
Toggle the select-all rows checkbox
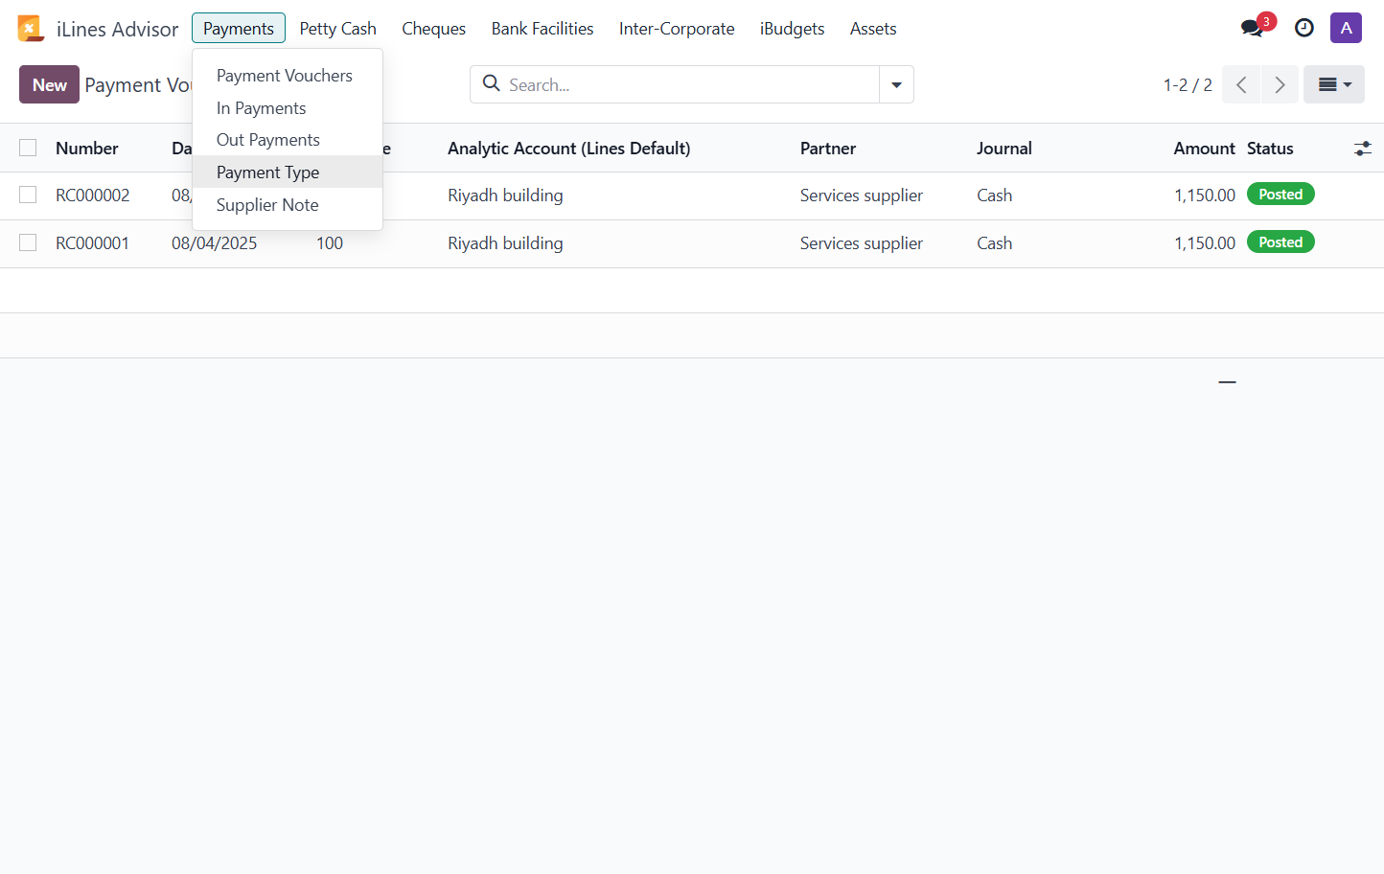[x=28, y=148]
